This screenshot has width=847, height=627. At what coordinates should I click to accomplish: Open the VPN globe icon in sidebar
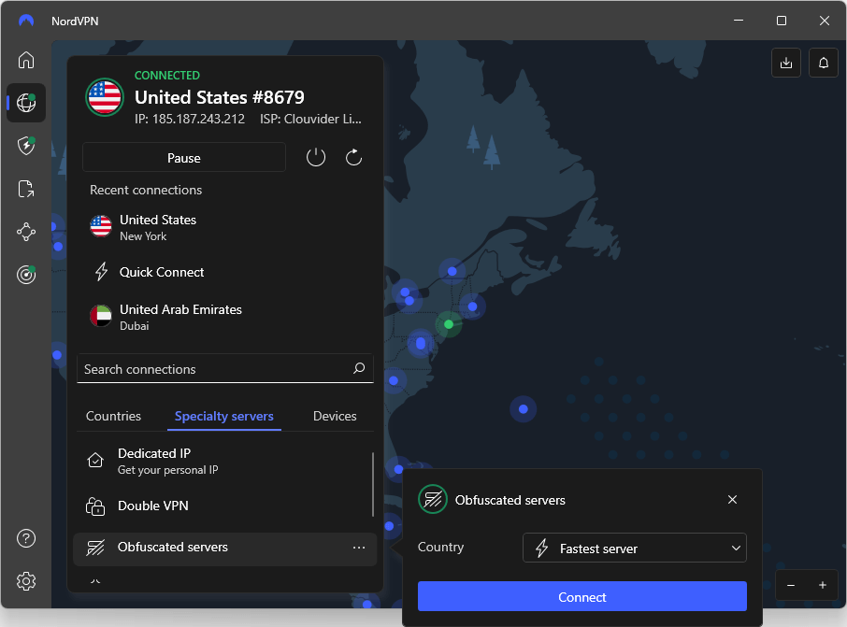[x=26, y=103]
